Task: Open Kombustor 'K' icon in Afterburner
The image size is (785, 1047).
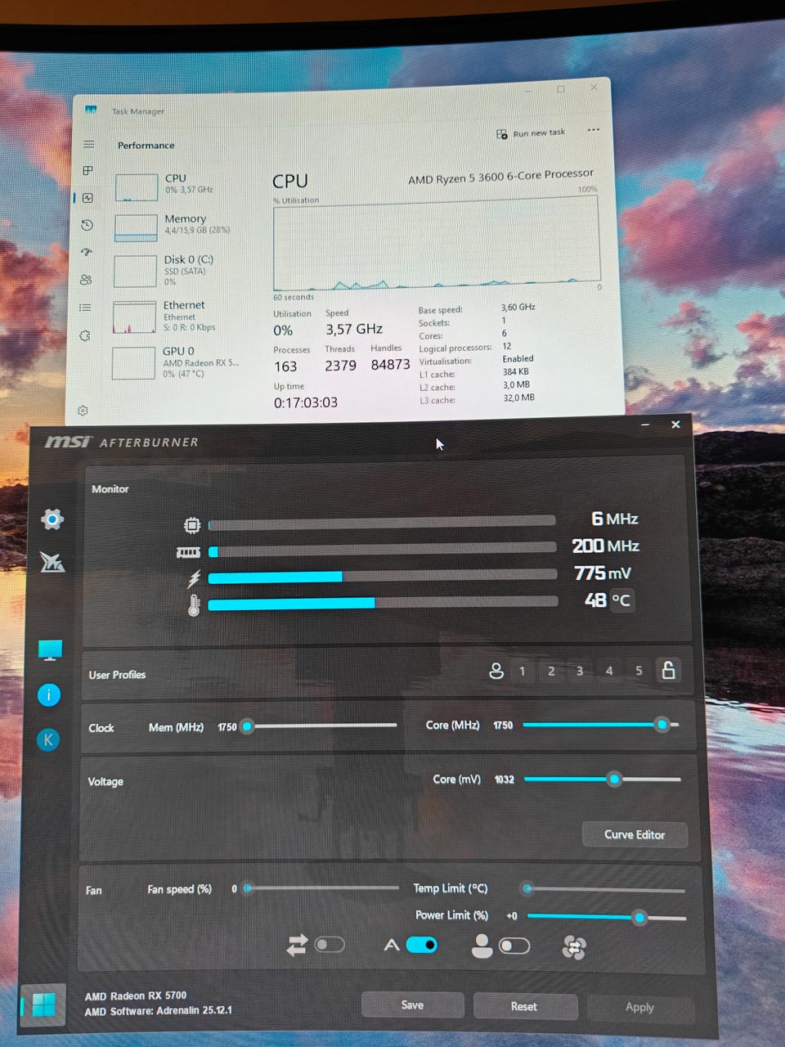Action: tap(48, 740)
